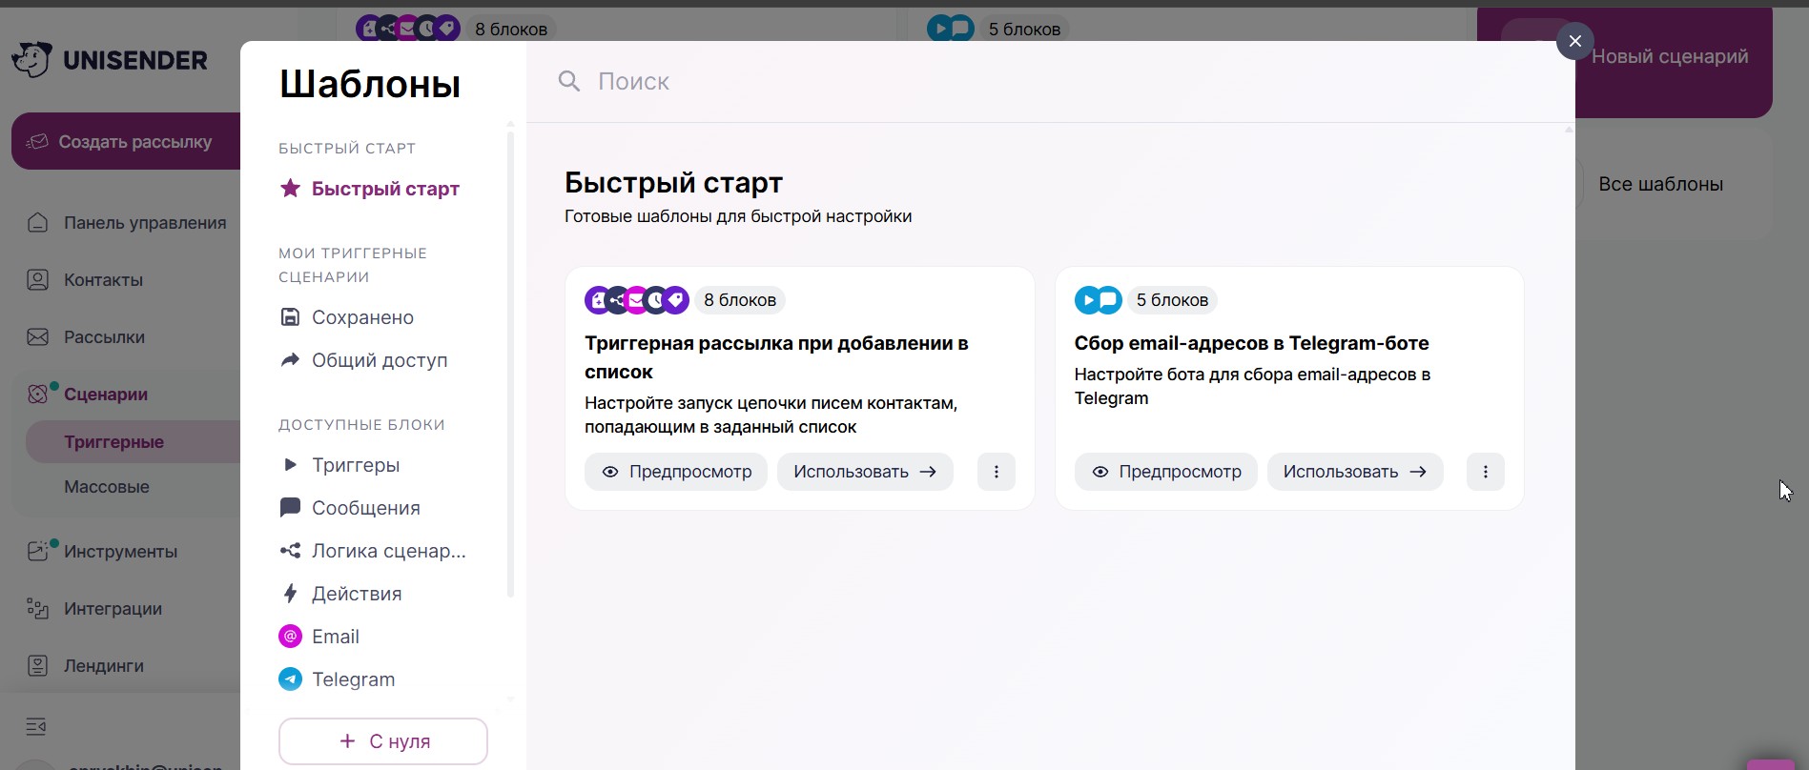Open more options for Сбор email-адресов card
The image size is (1809, 770).
[x=1486, y=472]
